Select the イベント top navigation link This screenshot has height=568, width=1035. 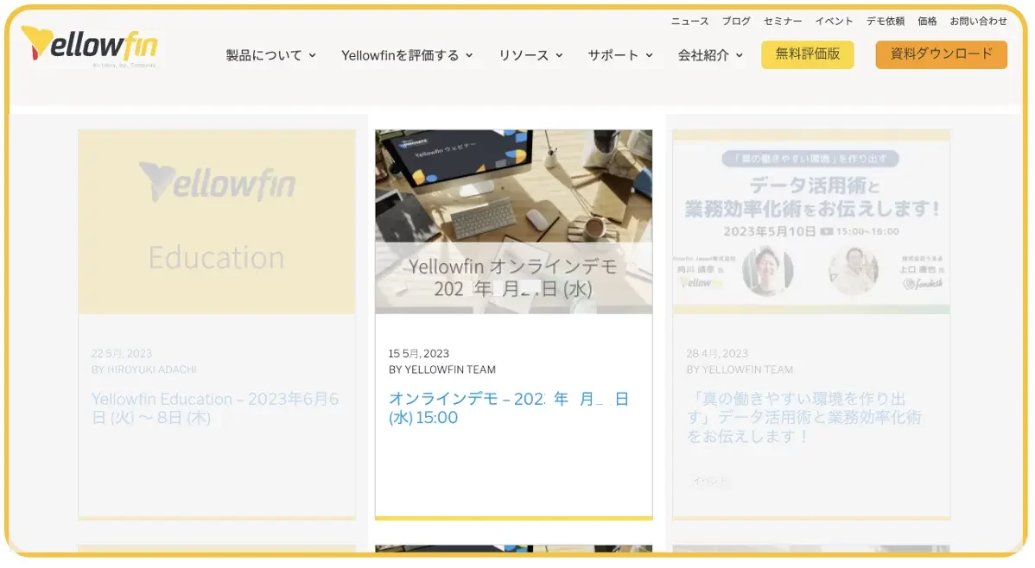834,22
